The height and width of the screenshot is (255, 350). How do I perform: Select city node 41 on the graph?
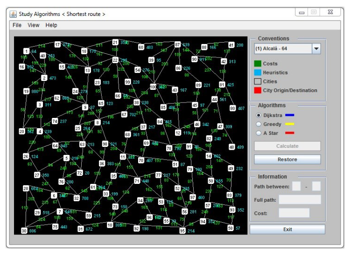(231, 45)
